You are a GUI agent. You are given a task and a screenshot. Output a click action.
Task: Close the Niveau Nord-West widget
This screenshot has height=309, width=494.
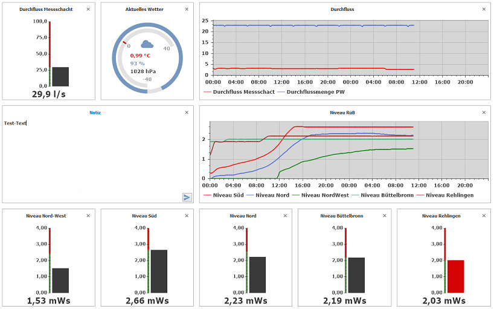(x=88, y=216)
